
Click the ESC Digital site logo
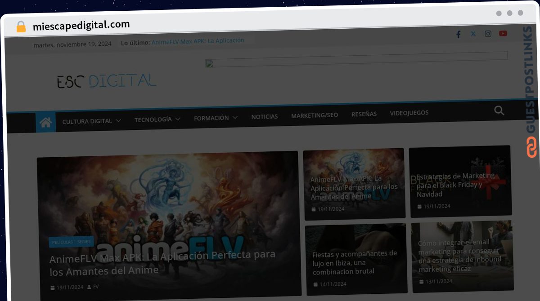pyautogui.click(x=106, y=81)
